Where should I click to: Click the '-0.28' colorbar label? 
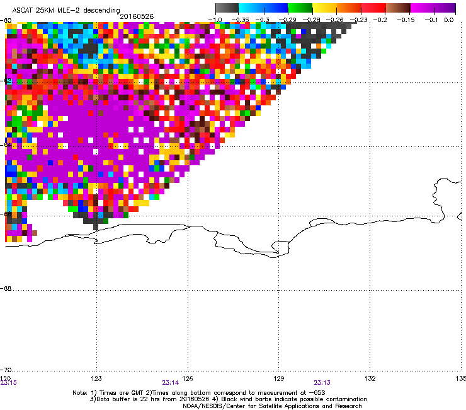point(312,20)
